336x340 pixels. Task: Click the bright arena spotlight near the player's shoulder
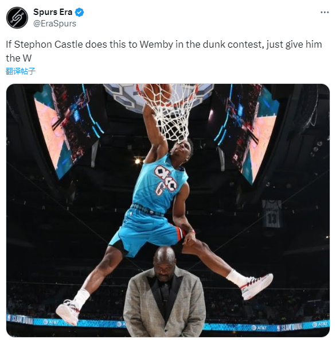point(138,161)
